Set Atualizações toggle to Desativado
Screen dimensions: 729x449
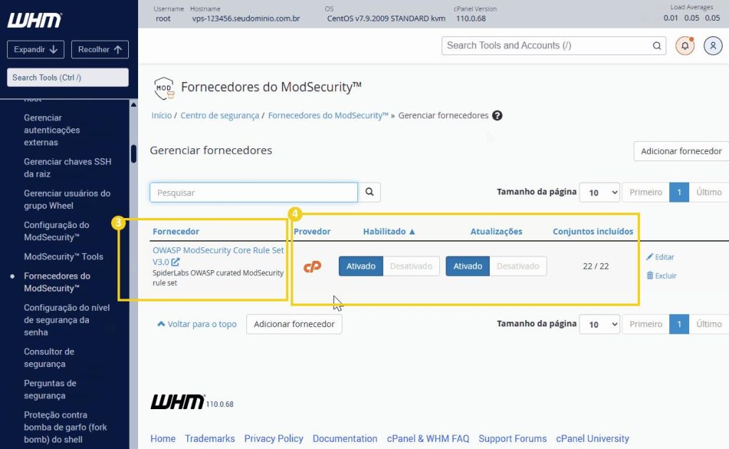click(518, 266)
